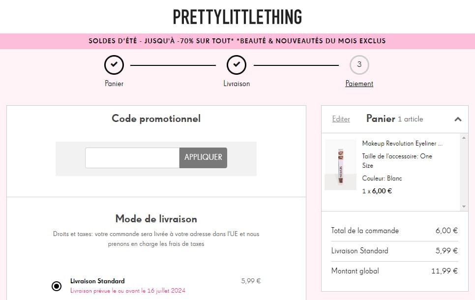Image resolution: width=475 pixels, height=300 pixels.
Task: Click the Makeup Revolution Eyeliner product image
Action: 340,165
